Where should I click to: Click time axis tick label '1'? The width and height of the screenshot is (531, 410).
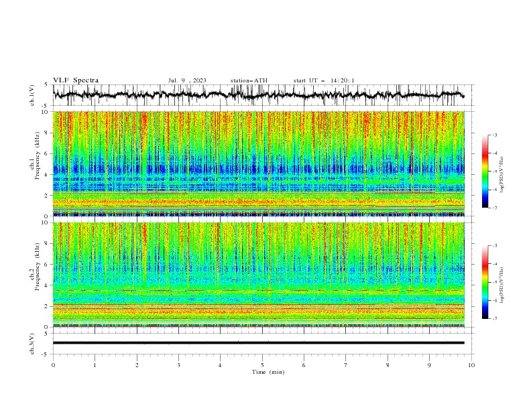coord(95,365)
